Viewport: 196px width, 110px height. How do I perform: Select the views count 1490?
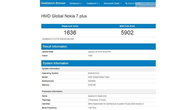click(90, 56)
